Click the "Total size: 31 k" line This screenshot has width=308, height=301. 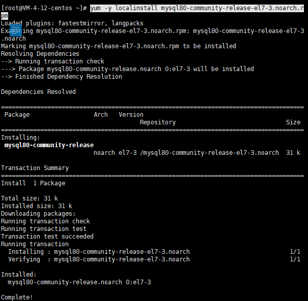(30, 198)
